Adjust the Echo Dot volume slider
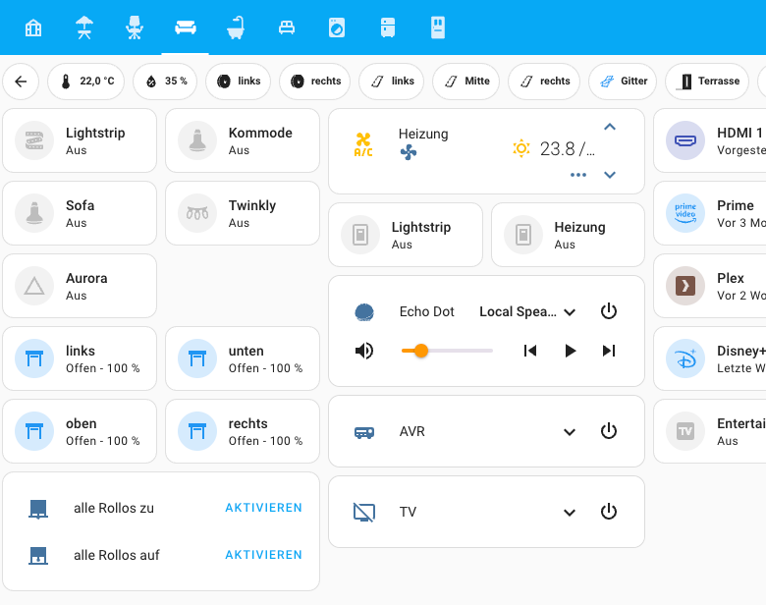Viewport: 766px width, 605px height. click(447, 351)
